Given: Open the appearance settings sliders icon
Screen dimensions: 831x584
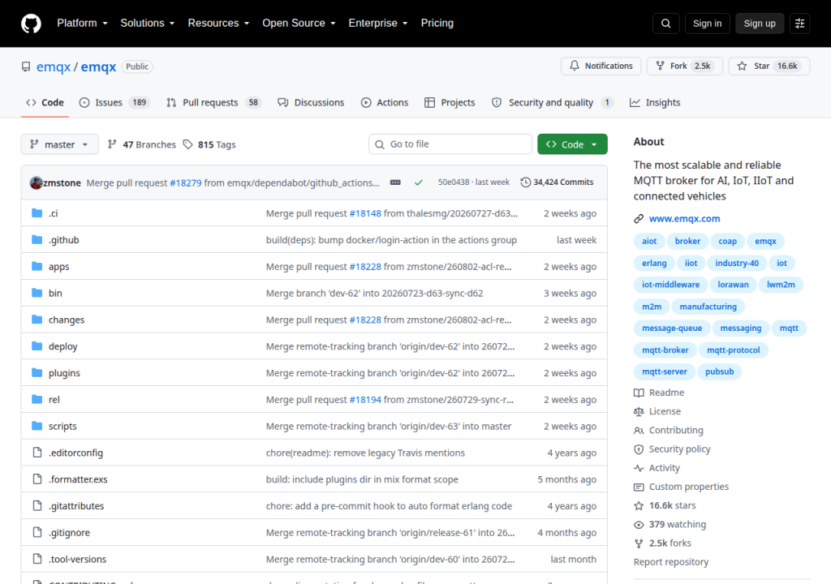Looking at the screenshot, I should point(799,24).
